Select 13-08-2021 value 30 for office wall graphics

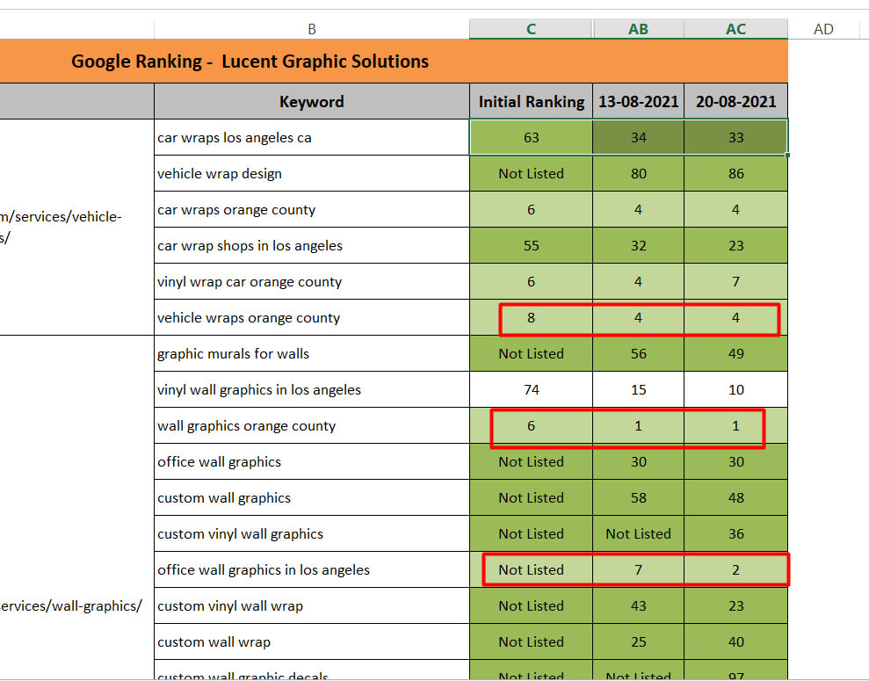tap(639, 461)
